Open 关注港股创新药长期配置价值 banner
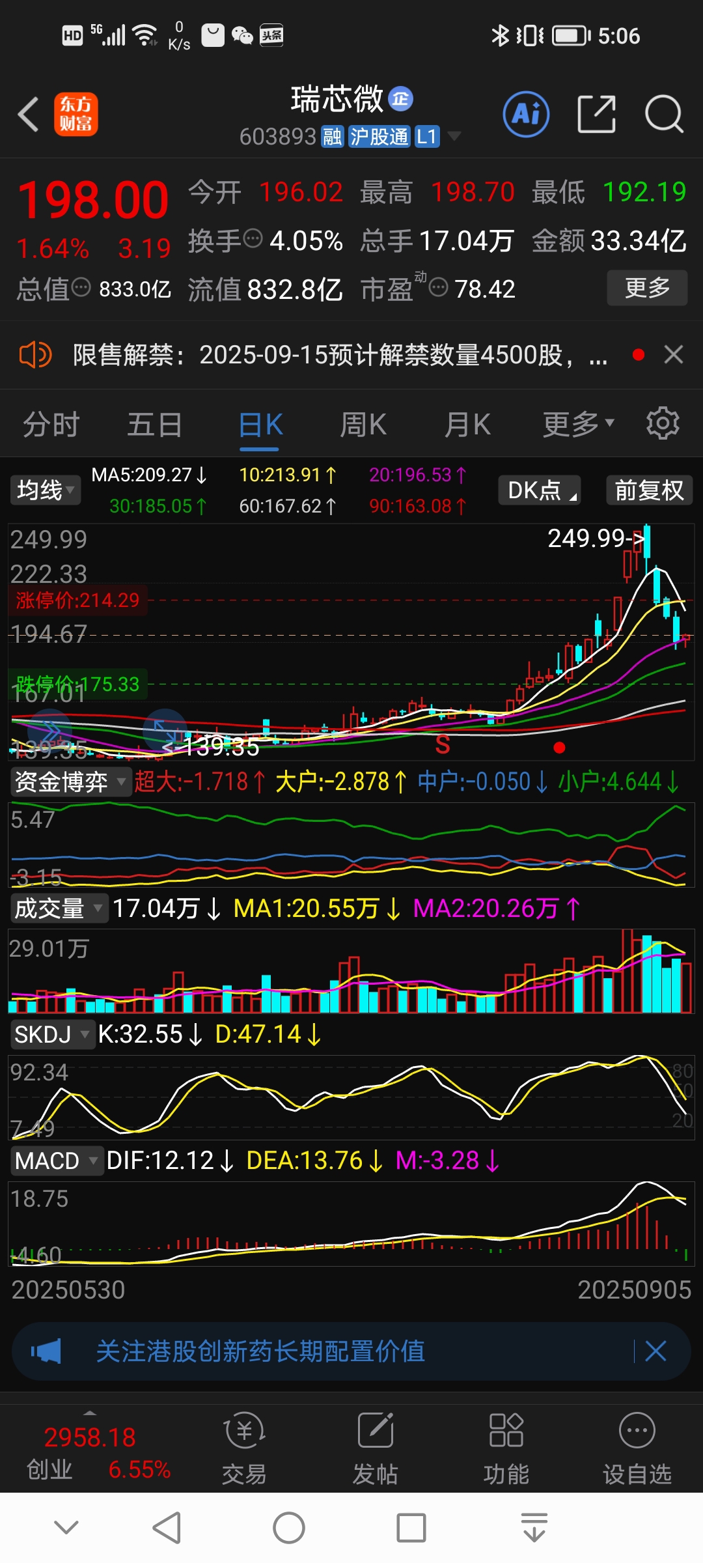Viewport: 703px width, 1563px height. [260, 1351]
